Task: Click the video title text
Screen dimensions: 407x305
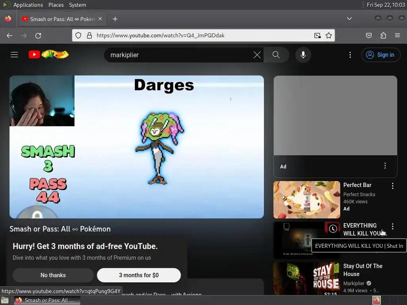Action: (x=60, y=229)
